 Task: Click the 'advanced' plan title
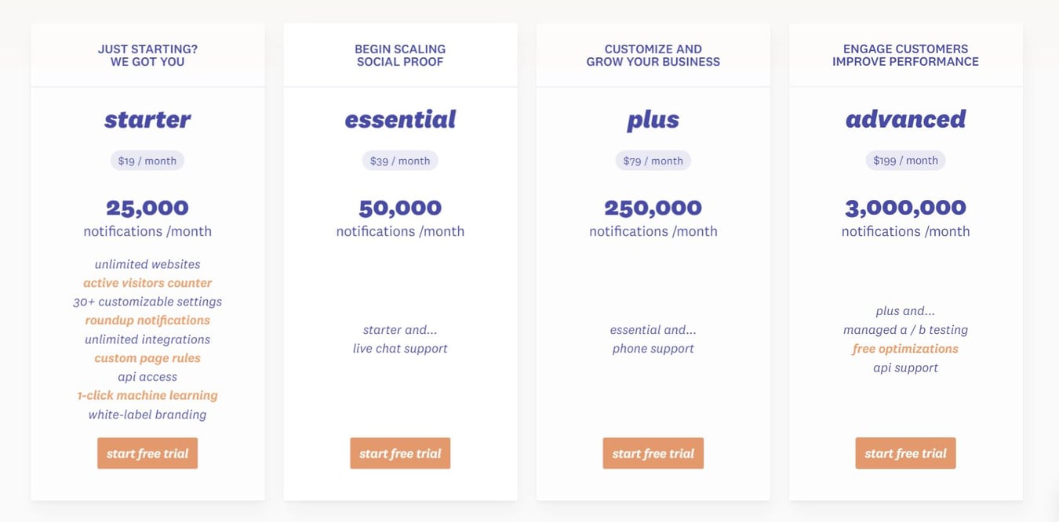click(x=905, y=119)
